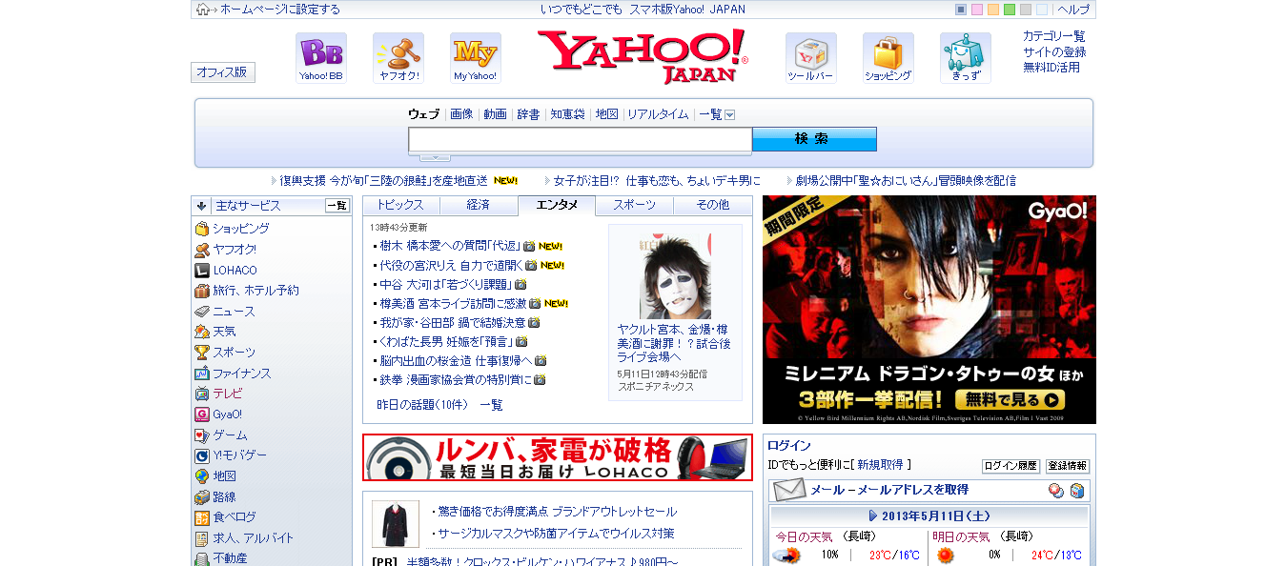Click the 求人、アルバイト sidebar icon
The height and width of the screenshot is (566, 1286).
coord(202,538)
